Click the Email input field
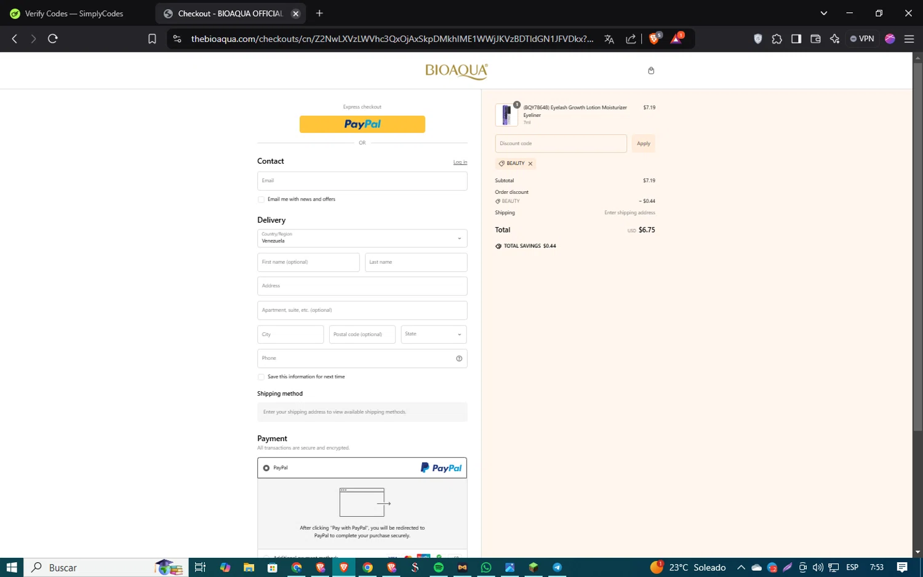Viewport: 923px width, 577px height. 362,181
